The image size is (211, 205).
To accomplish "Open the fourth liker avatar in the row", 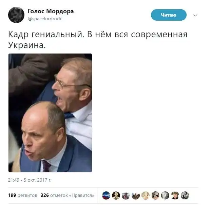I will click(136, 195).
